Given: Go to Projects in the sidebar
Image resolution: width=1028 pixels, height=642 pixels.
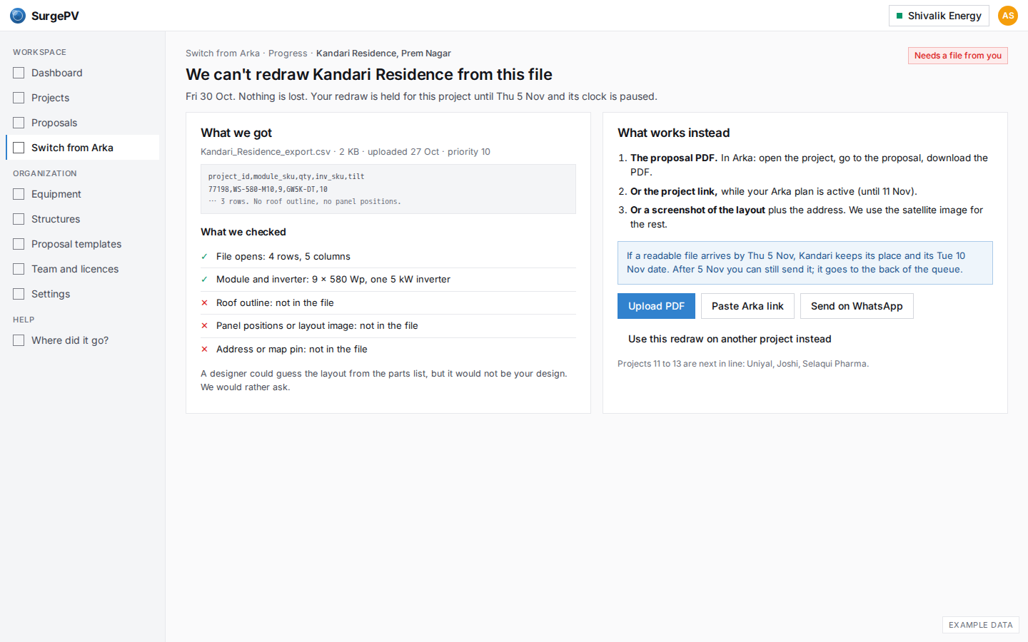Looking at the screenshot, I should (x=82, y=98).
